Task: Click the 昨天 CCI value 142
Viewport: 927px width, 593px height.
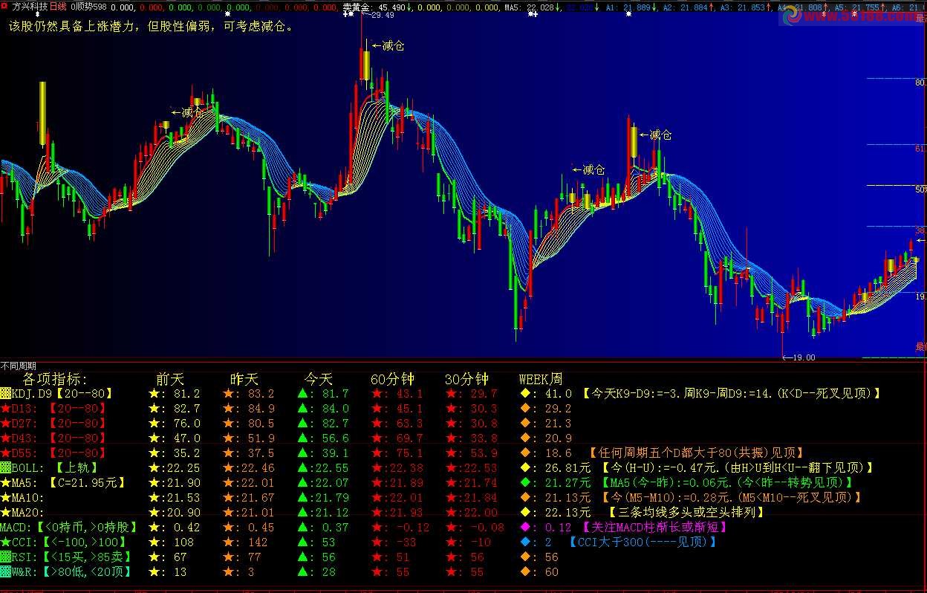Action: tap(258, 542)
